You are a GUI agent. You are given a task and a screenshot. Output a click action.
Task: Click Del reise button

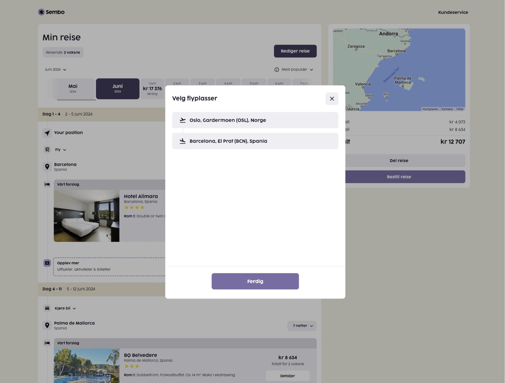pyautogui.click(x=405, y=161)
